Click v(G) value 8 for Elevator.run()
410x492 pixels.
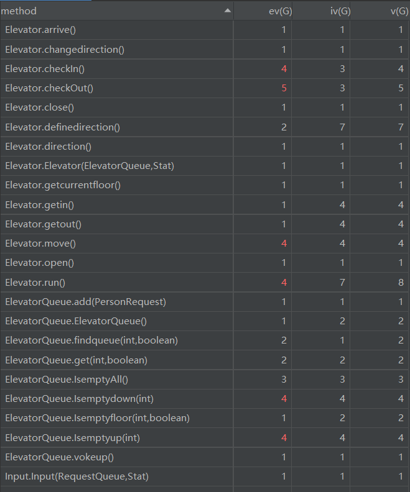pos(401,283)
